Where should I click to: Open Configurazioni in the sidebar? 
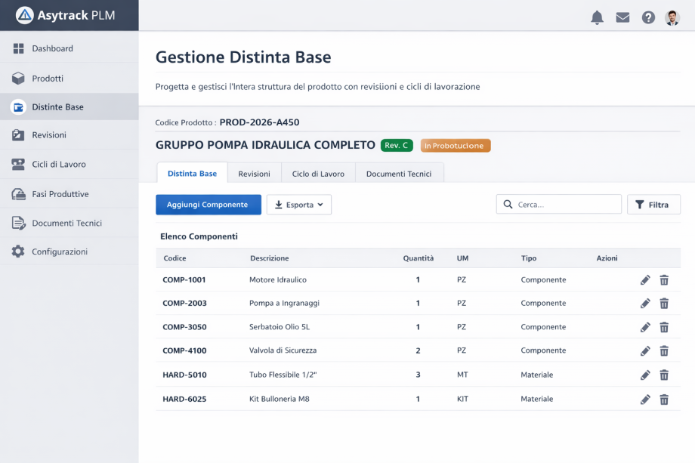(x=69, y=252)
